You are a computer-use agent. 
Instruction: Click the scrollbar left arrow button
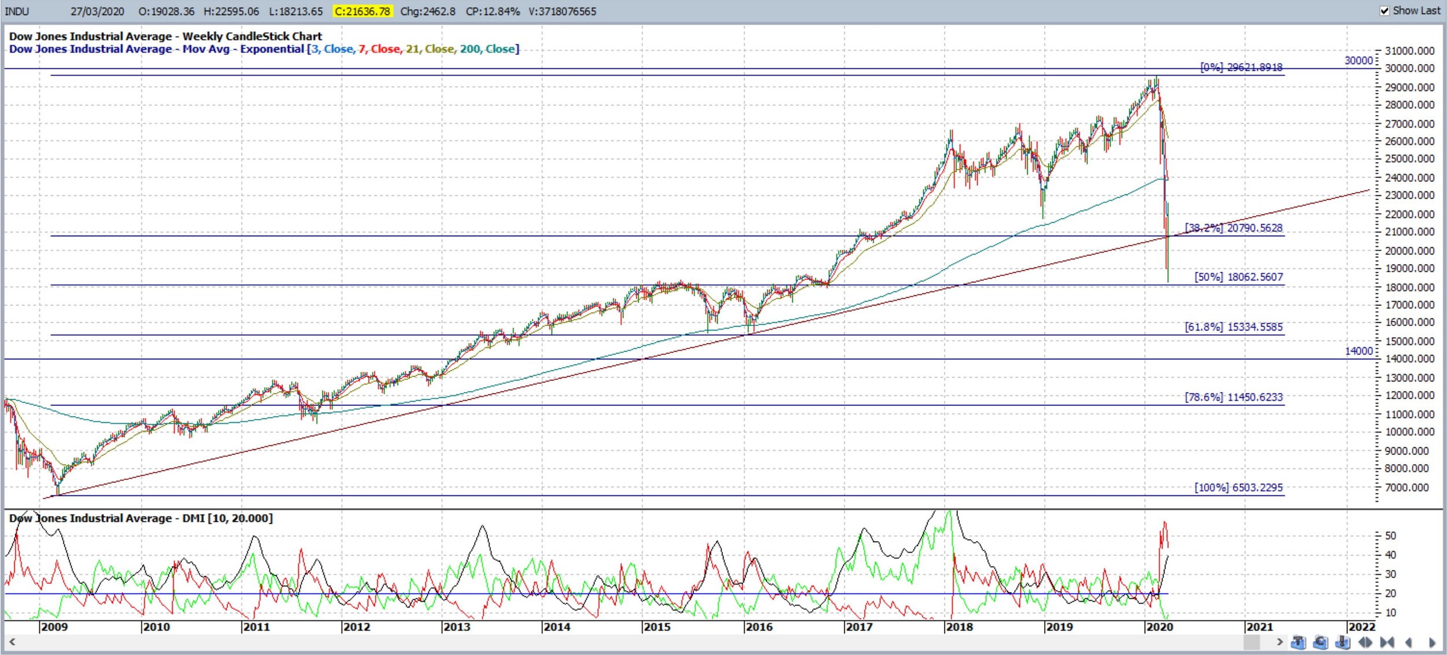12,642
